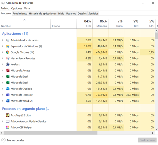The height and width of the screenshot is (145, 158).
Task: Click the AcroTray process icon
Action: 8,115
